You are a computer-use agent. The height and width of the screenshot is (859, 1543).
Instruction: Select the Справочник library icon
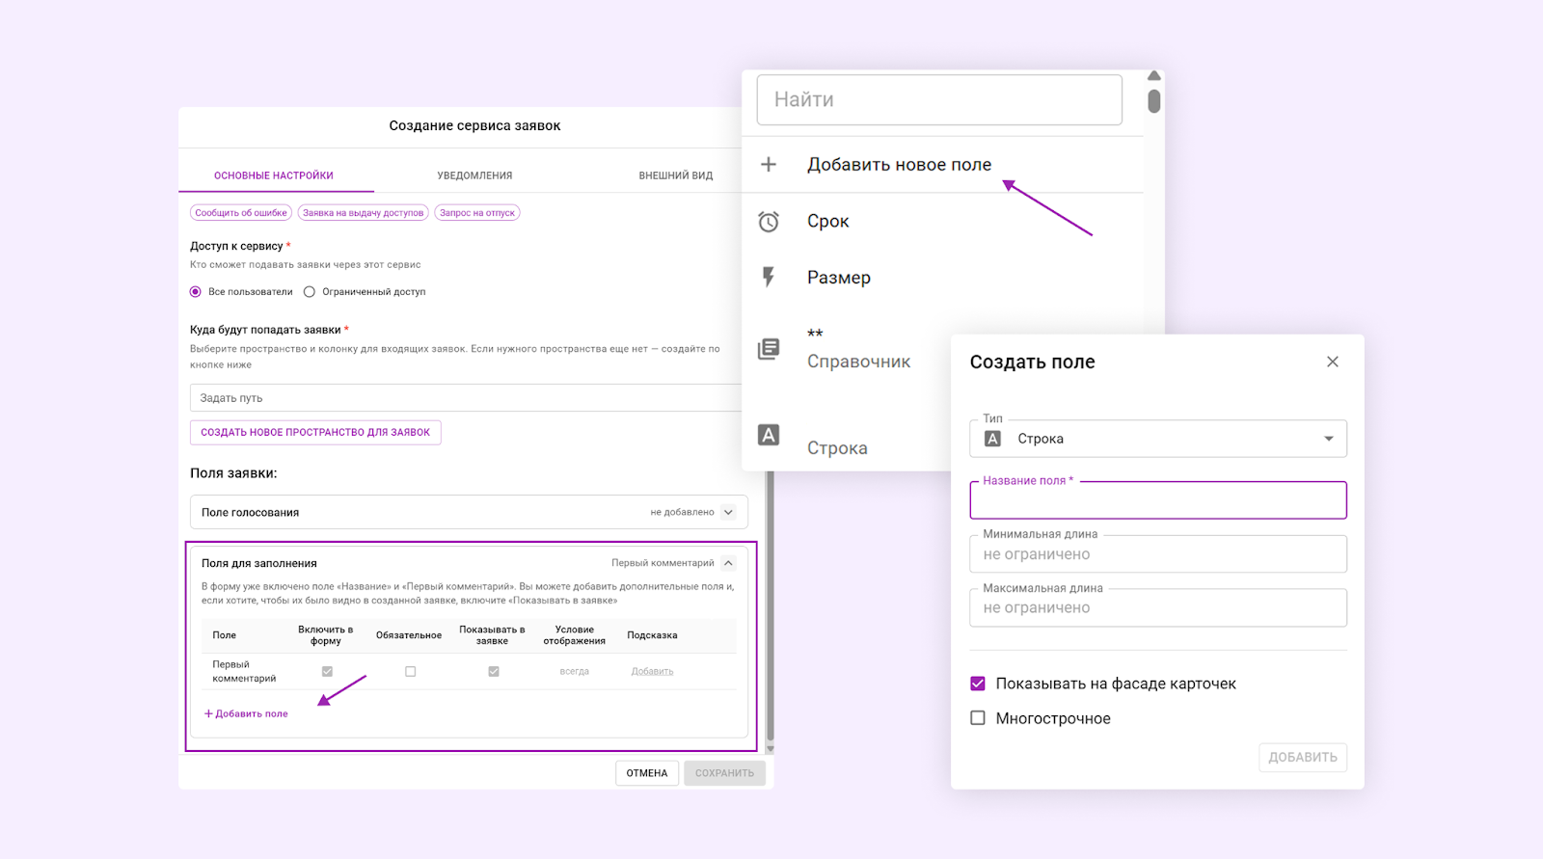tap(769, 349)
